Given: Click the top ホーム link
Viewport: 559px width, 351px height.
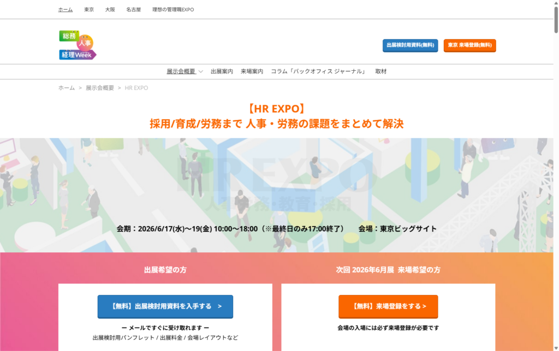Looking at the screenshot, I should [x=66, y=10].
